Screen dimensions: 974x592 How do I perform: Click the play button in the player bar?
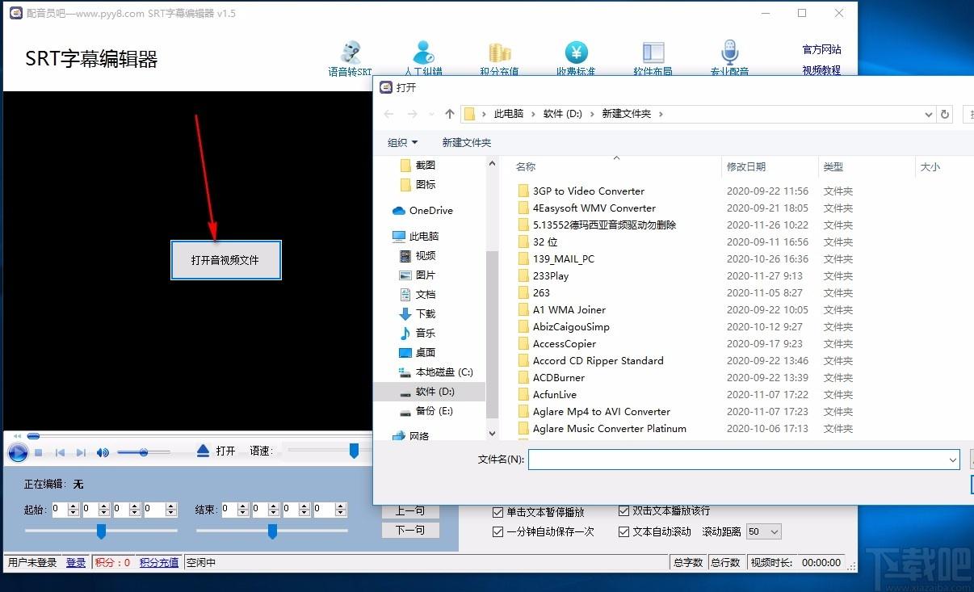pyautogui.click(x=18, y=452)
